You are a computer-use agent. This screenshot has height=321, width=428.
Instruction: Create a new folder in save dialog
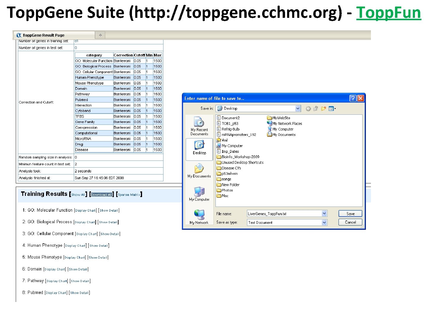point(323,109)
